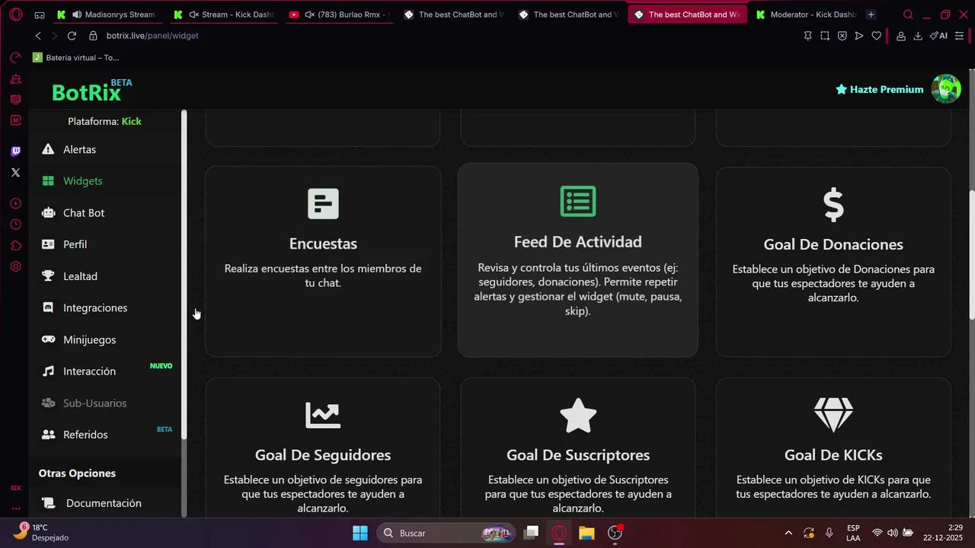The image size is (975, 548).
Task: Click the Goal De Donaciones dollar icon
Action: tap(833, 205)
